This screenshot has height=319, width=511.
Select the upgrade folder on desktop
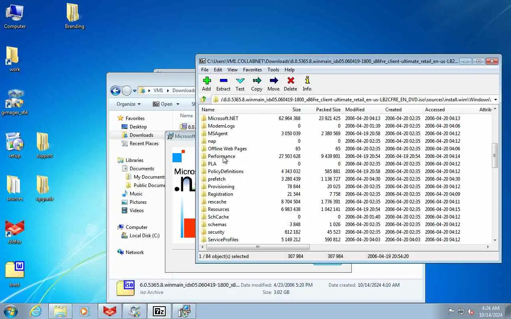[x=44, y=188]
